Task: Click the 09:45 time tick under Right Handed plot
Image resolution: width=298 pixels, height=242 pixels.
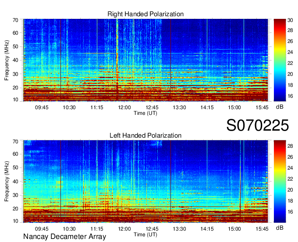Action: point(42,107)
